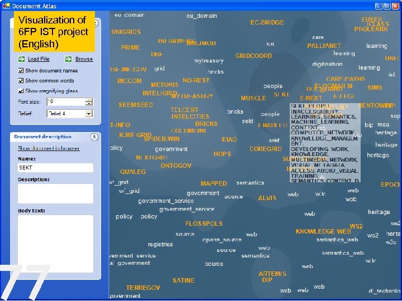Toggle the Show document names checkbox

(x=21, y=70)
